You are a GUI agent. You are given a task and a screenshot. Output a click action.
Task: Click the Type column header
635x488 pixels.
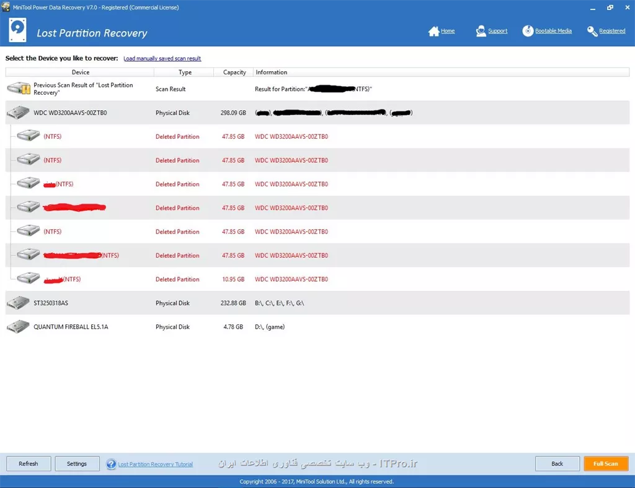tap(185, 72)
